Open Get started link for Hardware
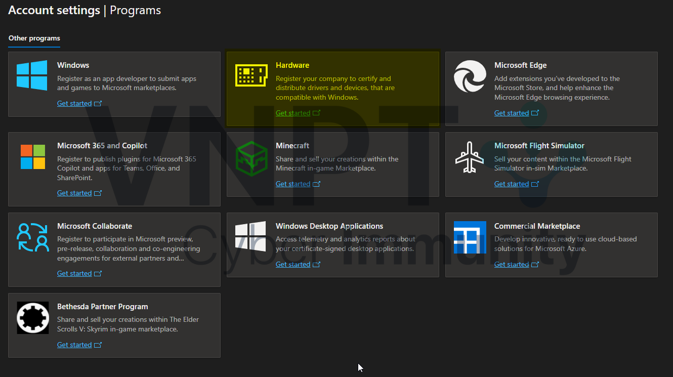673x377 pixels. 293,113
